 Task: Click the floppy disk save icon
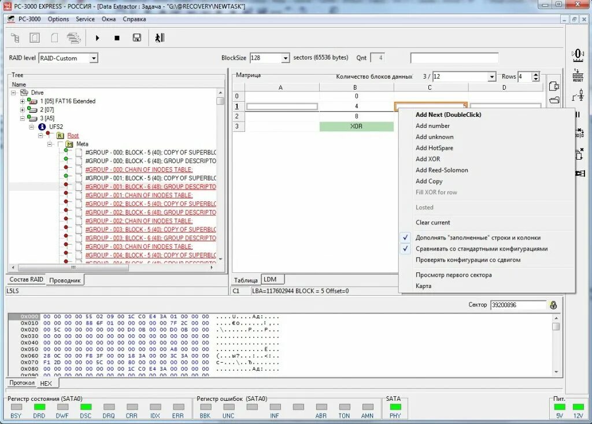coord(137,38)
